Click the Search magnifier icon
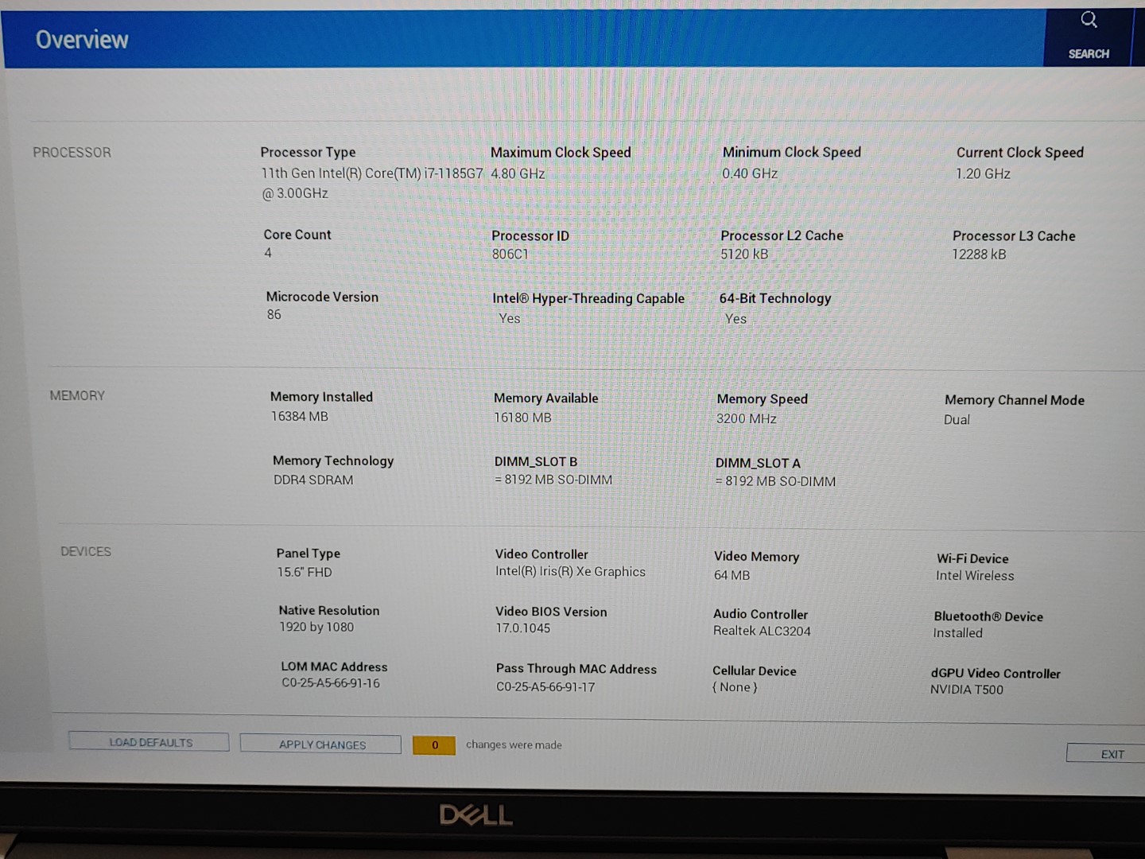 pos(1089,20)
